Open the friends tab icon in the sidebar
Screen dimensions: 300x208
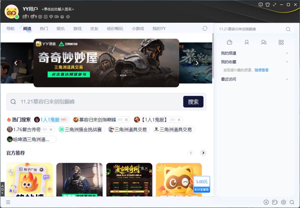tap(246, 42)
